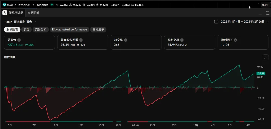Show info icon next to 总交易
This screenshot has height=129, width=271.
pyautogui.click(x=126, y=40)
